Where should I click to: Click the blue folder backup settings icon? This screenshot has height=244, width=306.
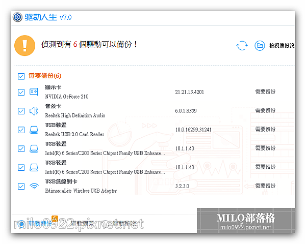click(x=260, y=46)
